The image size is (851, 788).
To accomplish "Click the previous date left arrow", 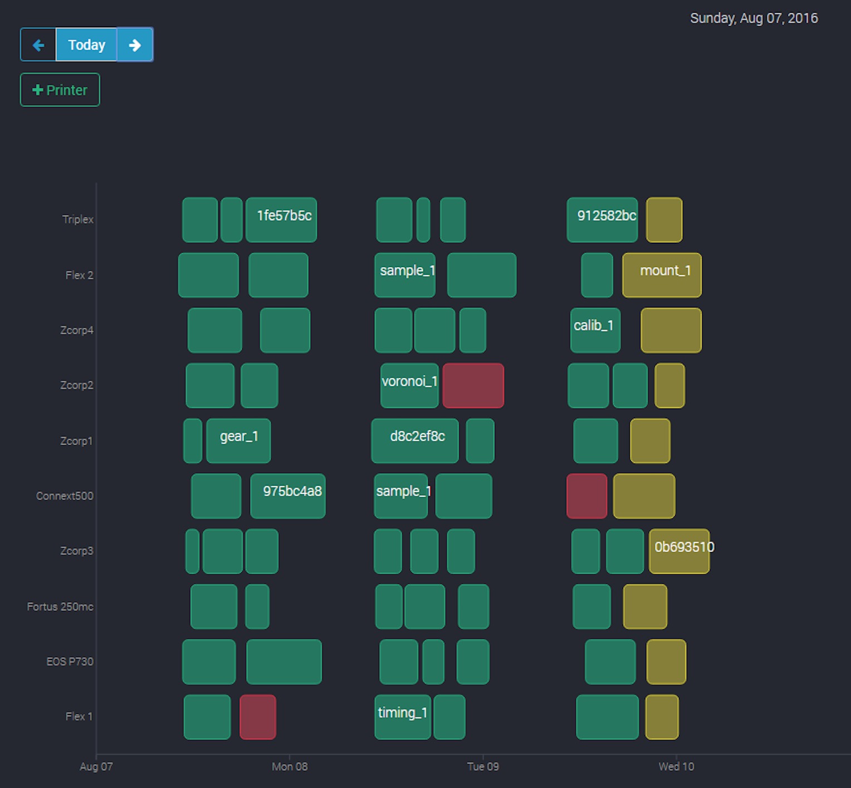I will (x=38, y=45).
